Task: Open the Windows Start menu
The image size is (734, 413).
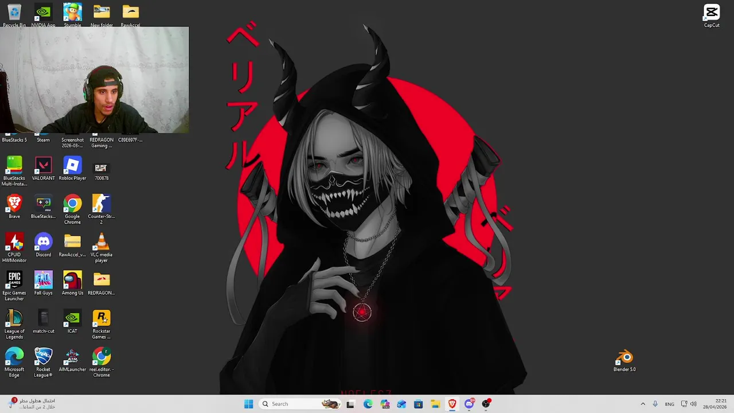Action: coord(248,404)
